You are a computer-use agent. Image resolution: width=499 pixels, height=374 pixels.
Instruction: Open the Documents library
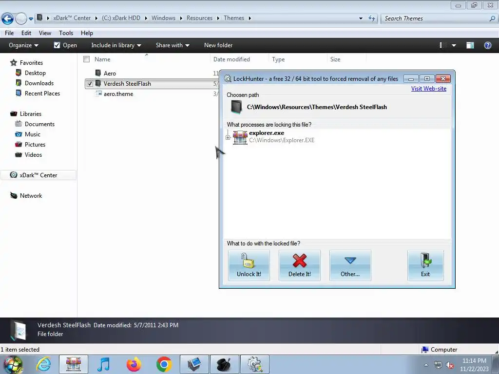tap(39, 124)
